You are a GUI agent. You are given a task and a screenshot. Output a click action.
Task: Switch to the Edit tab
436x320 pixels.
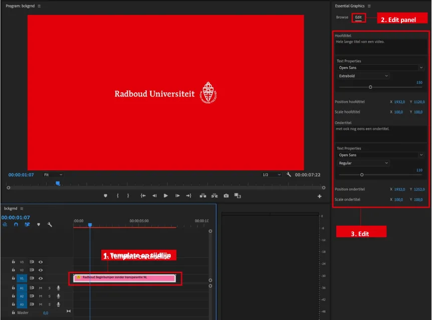pyautogui.click(x=358, y=17)
